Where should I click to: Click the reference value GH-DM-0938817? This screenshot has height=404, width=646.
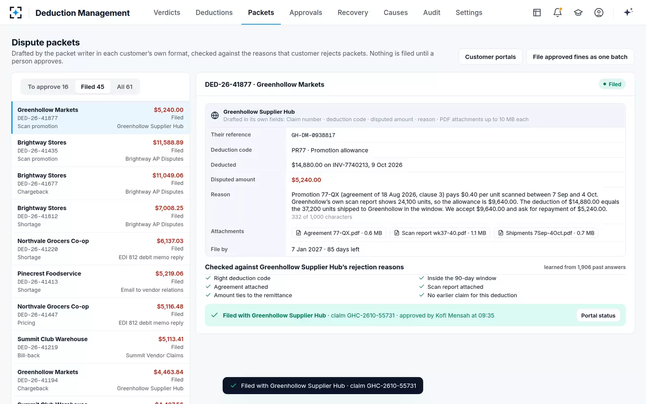[x=314, y=135]
